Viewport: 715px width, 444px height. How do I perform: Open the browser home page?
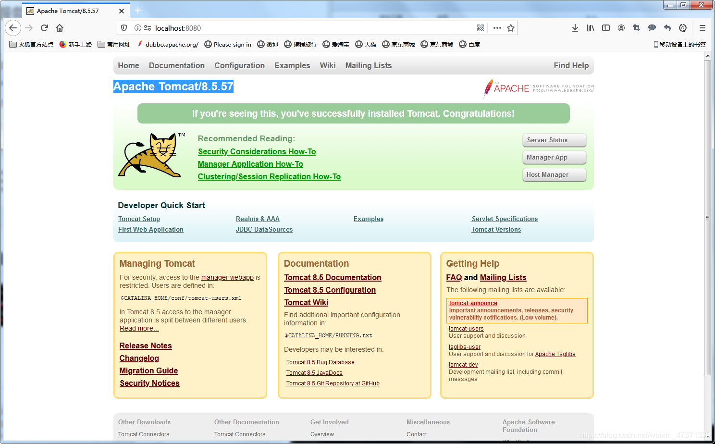(60, 28)
